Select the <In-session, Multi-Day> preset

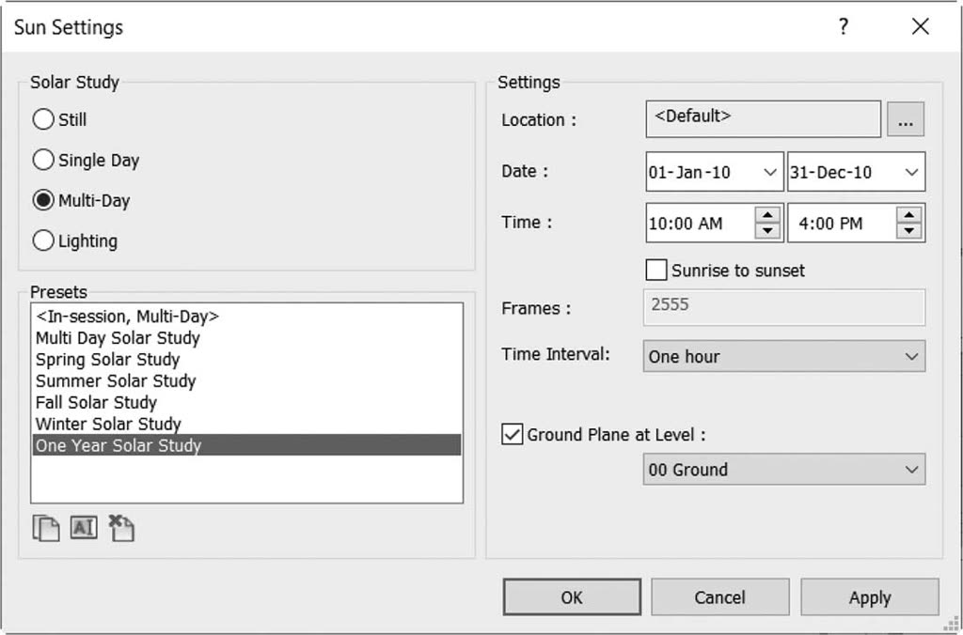point(247,316)
